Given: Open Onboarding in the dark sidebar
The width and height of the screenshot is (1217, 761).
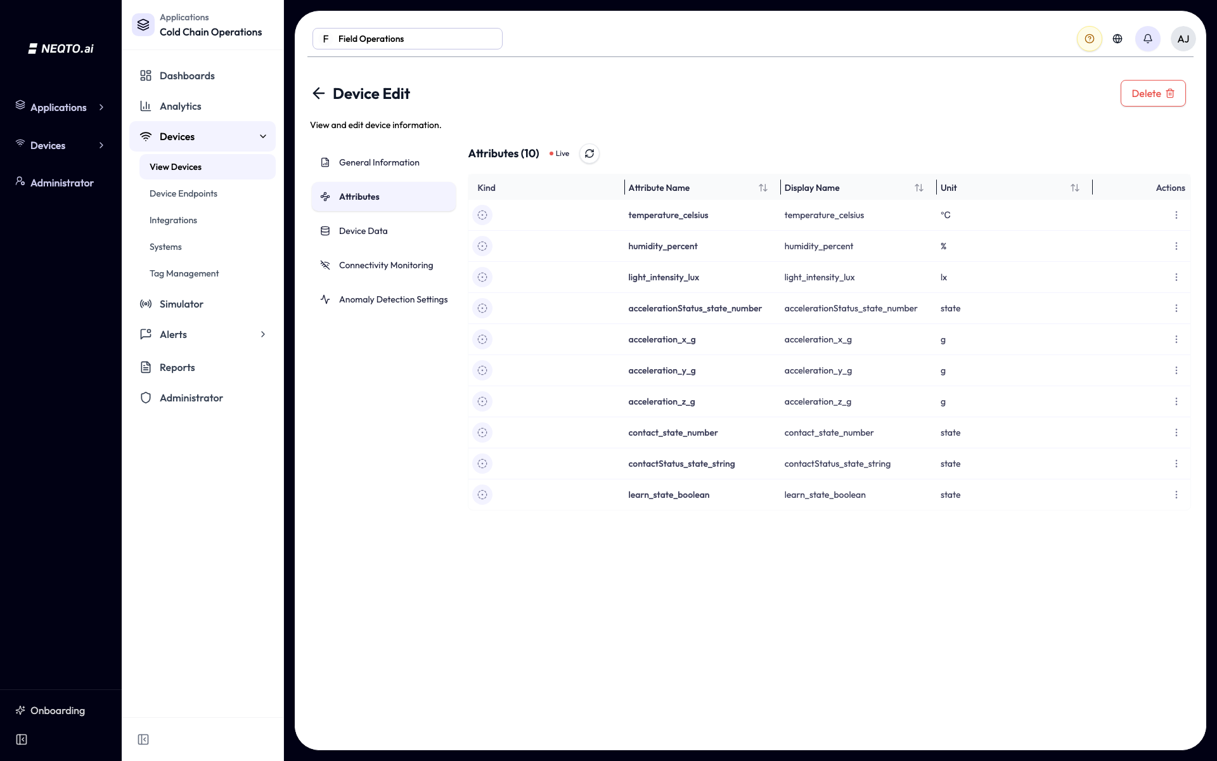Looking at the screenshot, I should point(51,710).
